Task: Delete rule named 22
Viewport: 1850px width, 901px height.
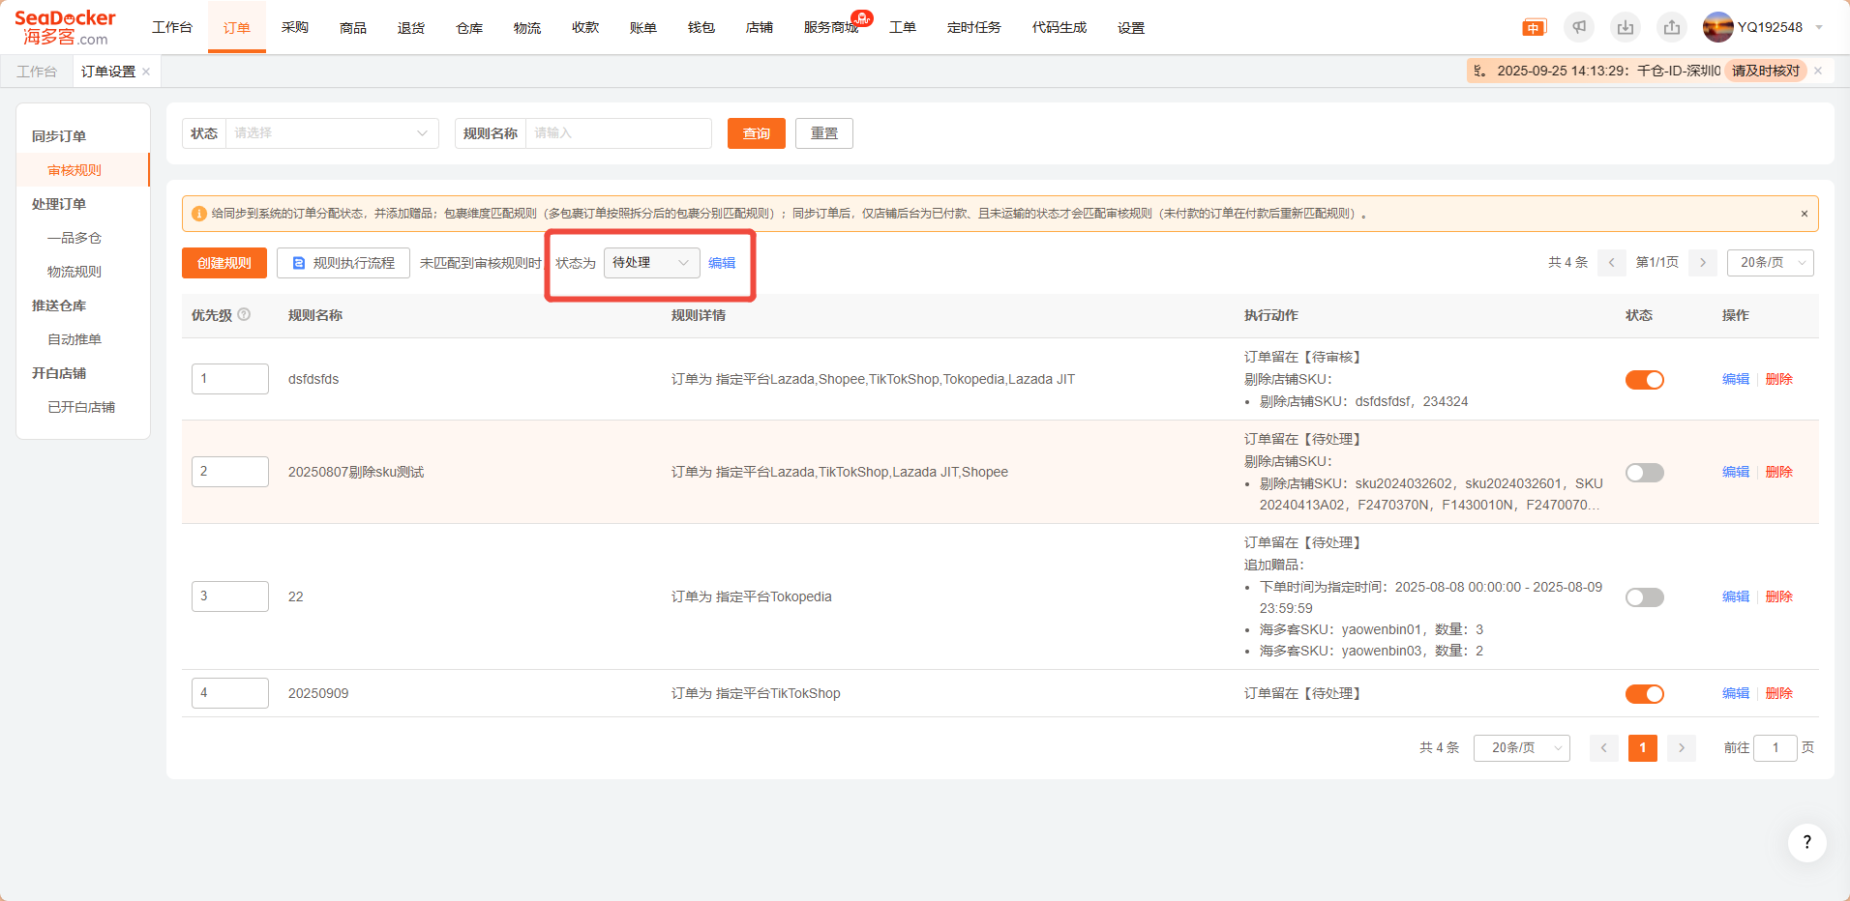Action: tap(1778, 596)
